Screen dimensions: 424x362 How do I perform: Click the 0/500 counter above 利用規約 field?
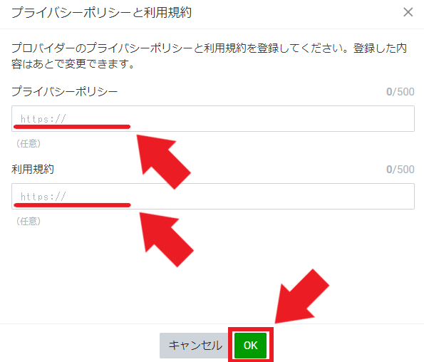400,169
